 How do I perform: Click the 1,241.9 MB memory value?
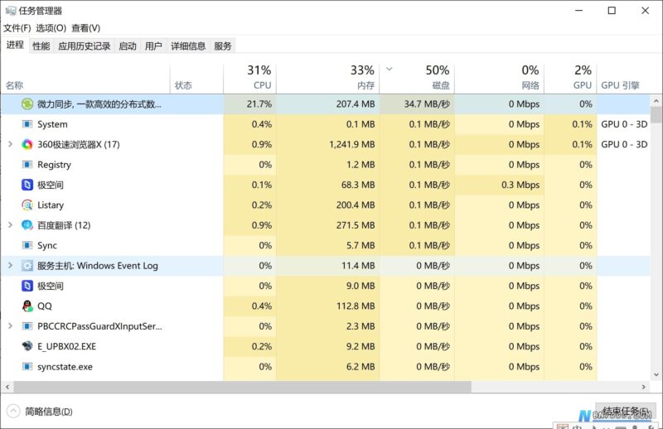click(351, 145)
